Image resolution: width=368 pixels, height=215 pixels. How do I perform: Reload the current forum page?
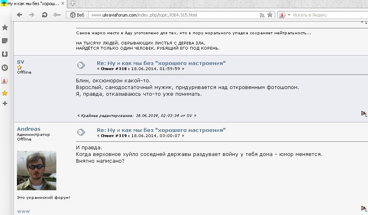45,15
